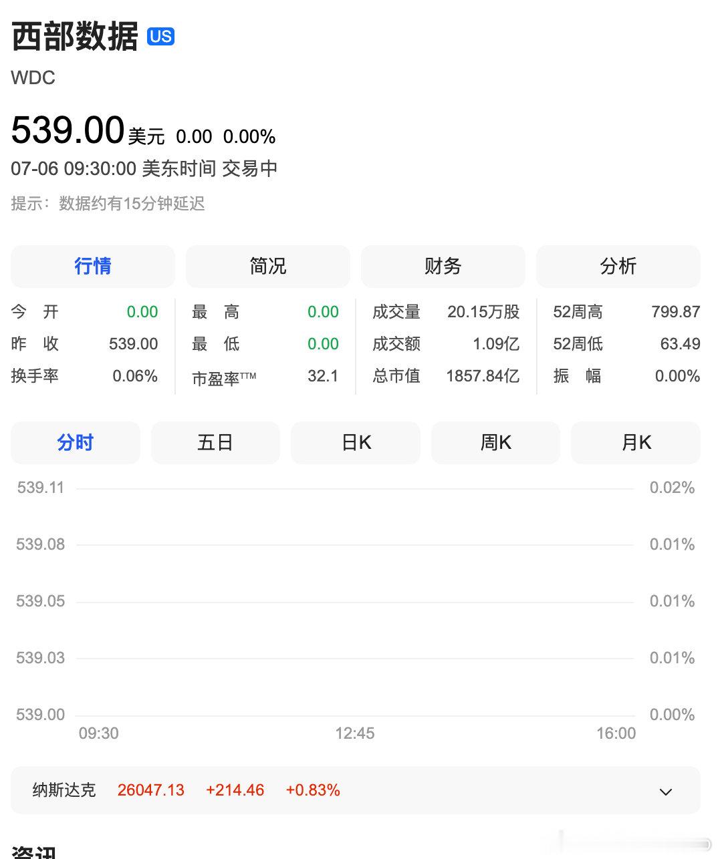Click the Nasdaq percentage +0.83%

313,790
